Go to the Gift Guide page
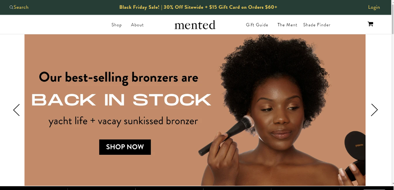This screenshot has height=190, width=394. (x=257, y=25)
